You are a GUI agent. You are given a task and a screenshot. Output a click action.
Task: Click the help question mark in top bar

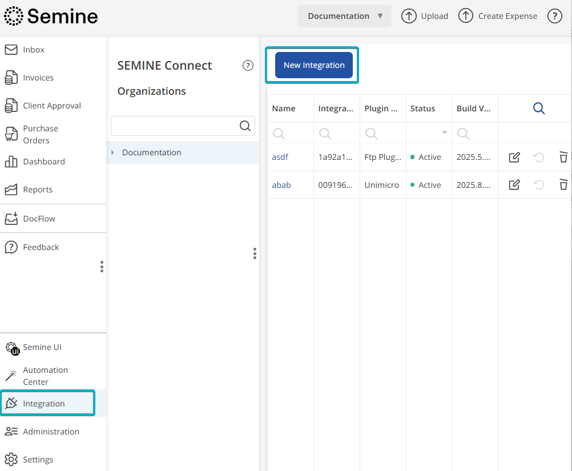click(x=555, y=16)
